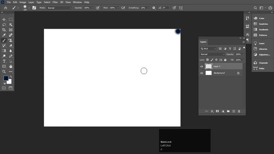Select the Eyedropper tool
274x154 pixels.
pos(4,35)
